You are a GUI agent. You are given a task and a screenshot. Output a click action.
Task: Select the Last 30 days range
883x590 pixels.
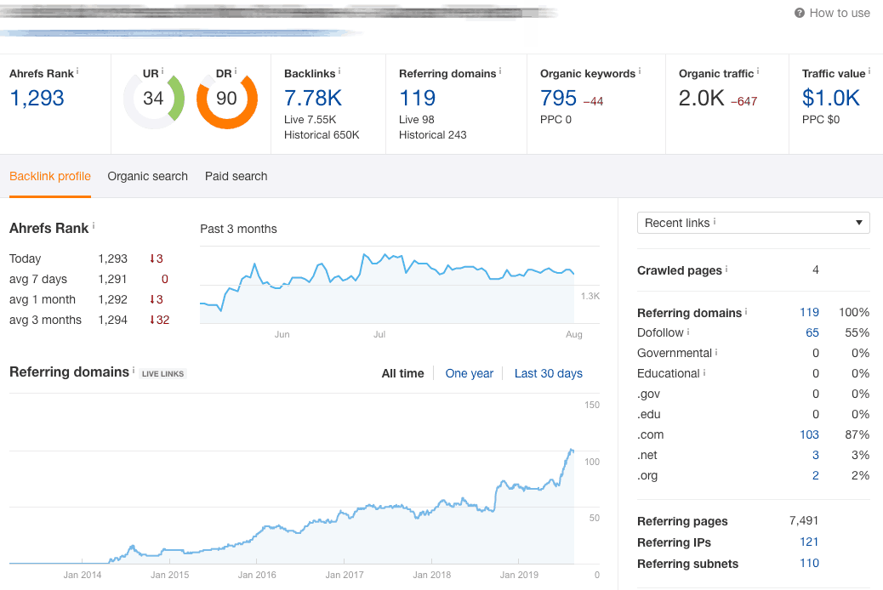coord(549,373)
